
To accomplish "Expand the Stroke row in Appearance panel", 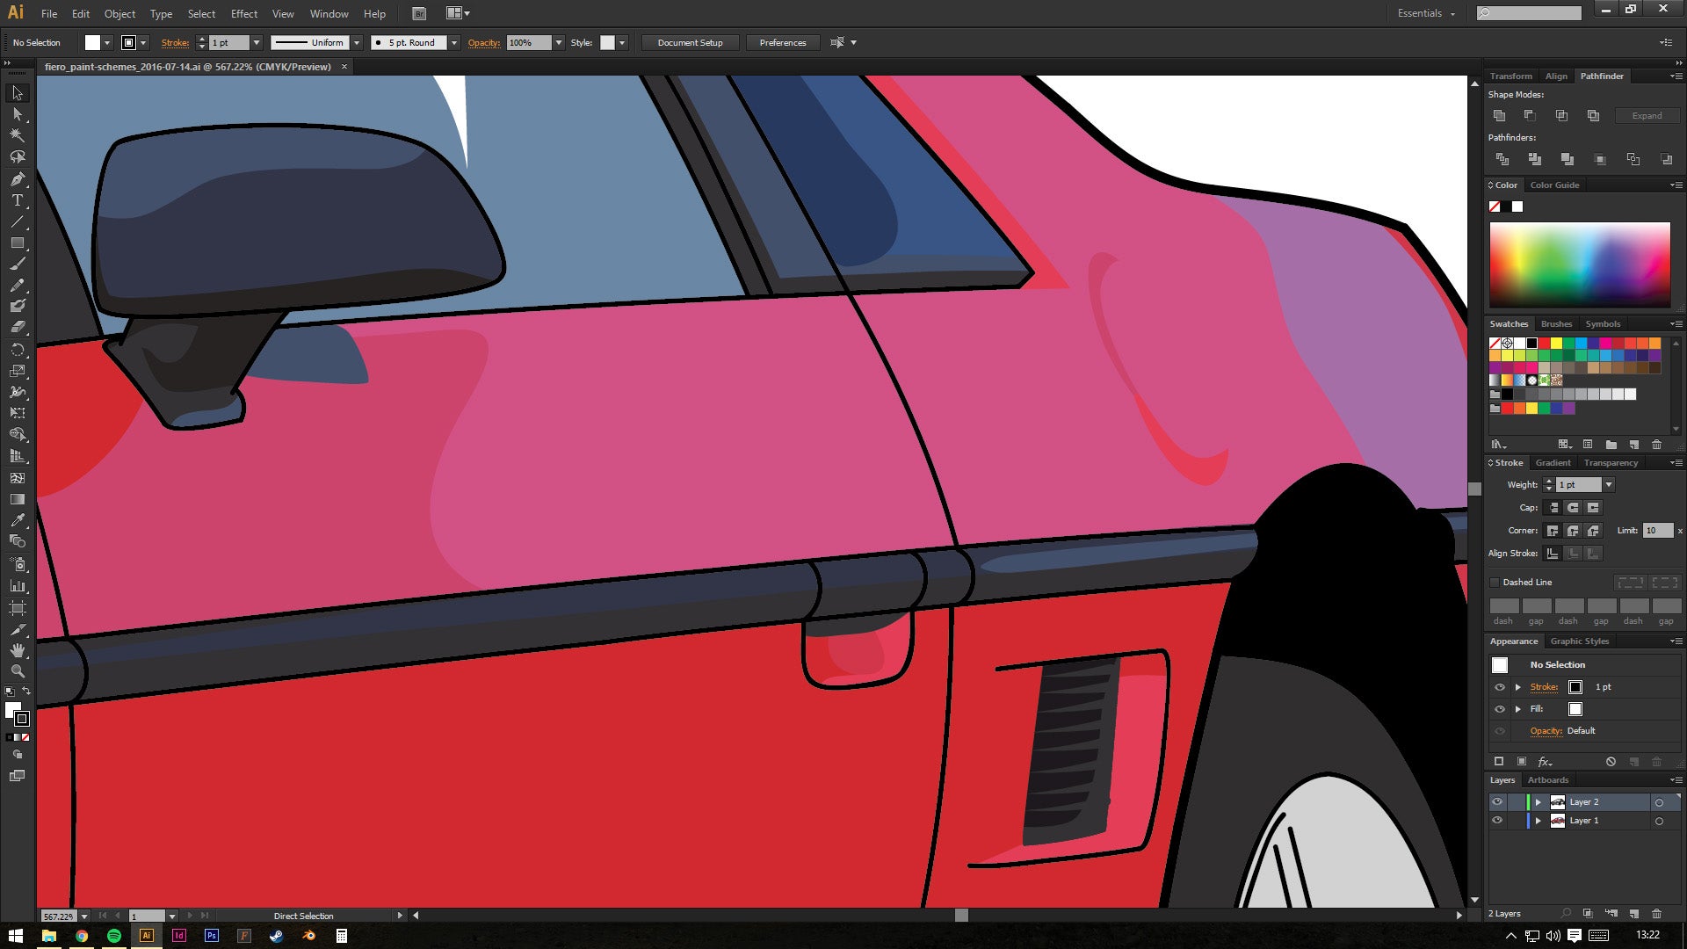I will tap(1518, 687).
